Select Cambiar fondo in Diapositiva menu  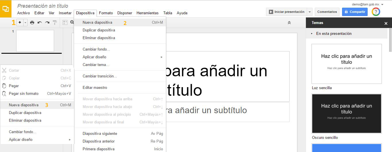120,49
